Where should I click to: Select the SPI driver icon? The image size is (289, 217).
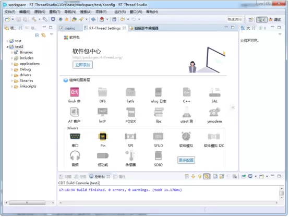click(x=130, y=137)
